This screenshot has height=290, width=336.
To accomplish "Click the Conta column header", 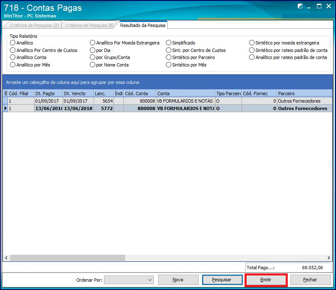I will tap(185, 93).
